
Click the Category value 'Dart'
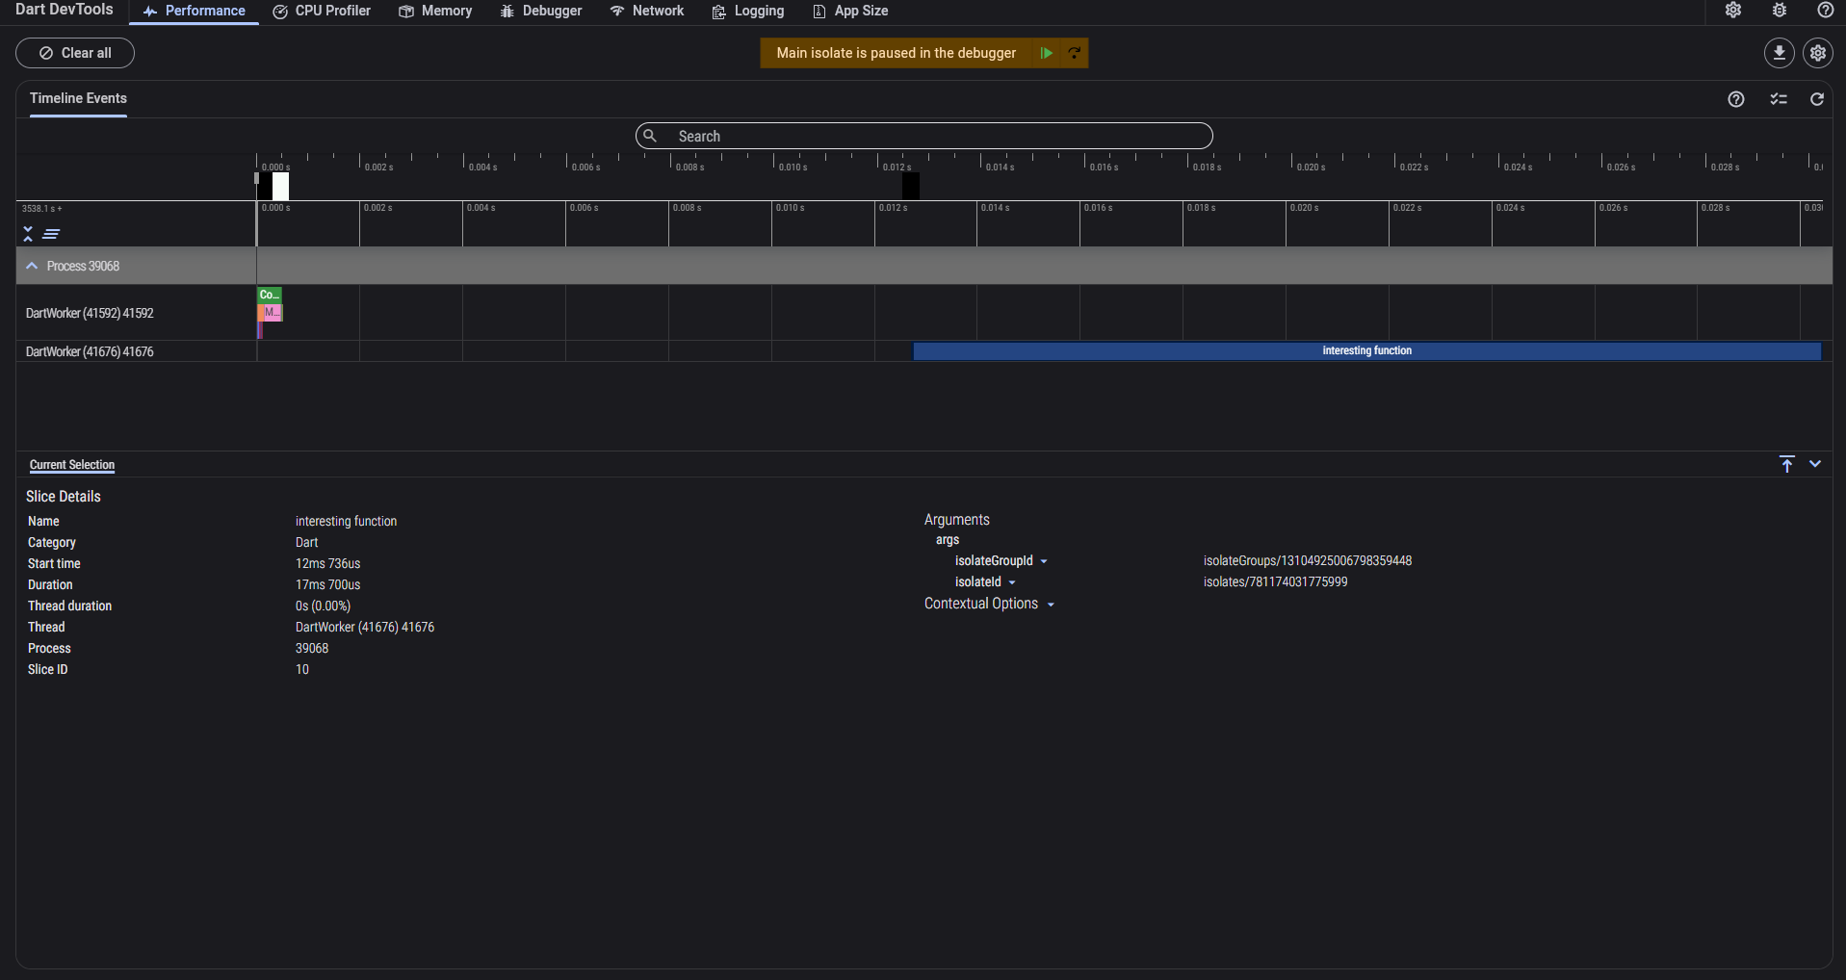[306, 542]
